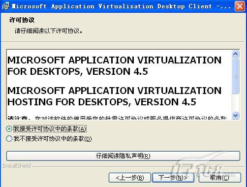Cancel setup with 取消(C) button
This screenshot has height=187, width=247.
(x=220, y=178)
